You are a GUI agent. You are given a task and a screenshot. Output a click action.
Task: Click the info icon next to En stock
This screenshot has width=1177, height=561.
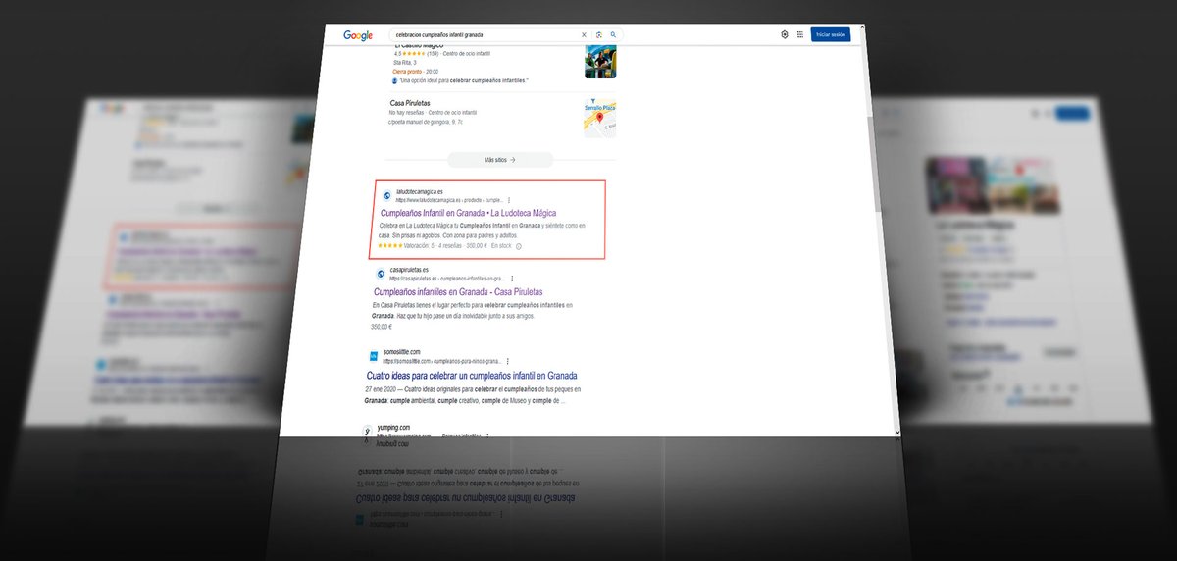coord(518,246)
